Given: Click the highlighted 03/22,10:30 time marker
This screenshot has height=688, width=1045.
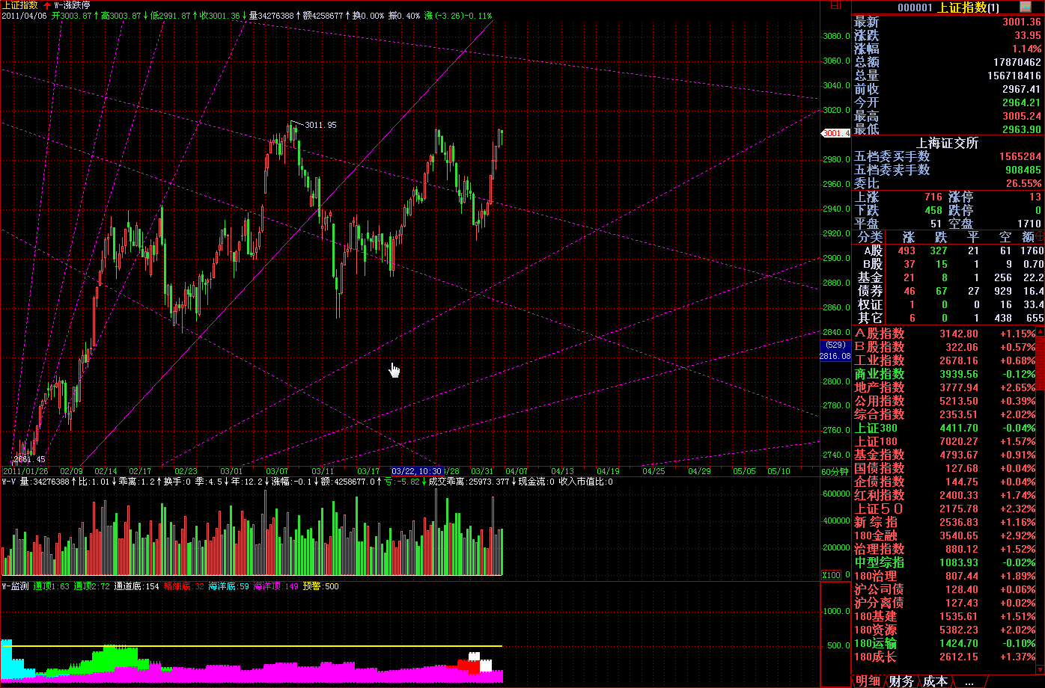Looking at the screenshot, I should (x=417, y=471).
